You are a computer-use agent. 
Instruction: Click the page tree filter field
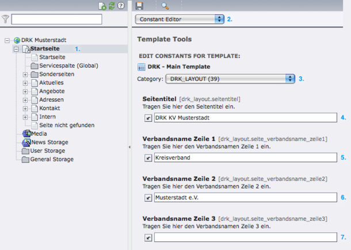56,19
